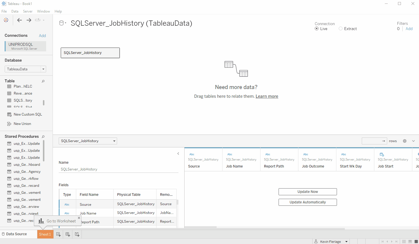The image size is (419, 244).
Task: Click the New Union item
Action: (19, 124)
